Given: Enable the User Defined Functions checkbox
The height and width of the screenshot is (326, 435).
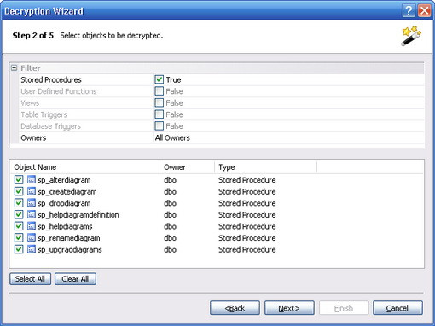Looking at the screenshot, I should pos(159,91).
